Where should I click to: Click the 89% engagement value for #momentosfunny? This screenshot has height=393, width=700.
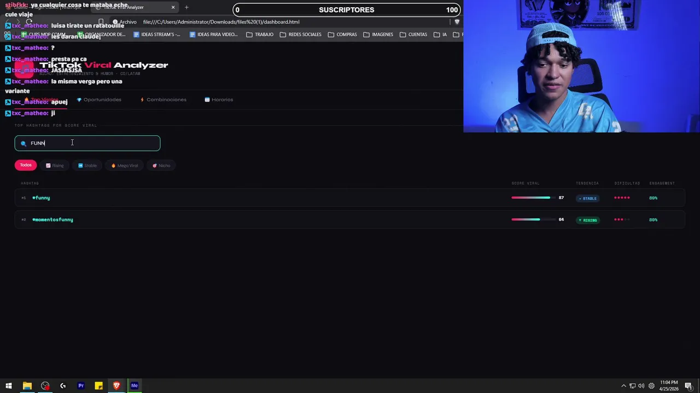[x=653, y=220]
